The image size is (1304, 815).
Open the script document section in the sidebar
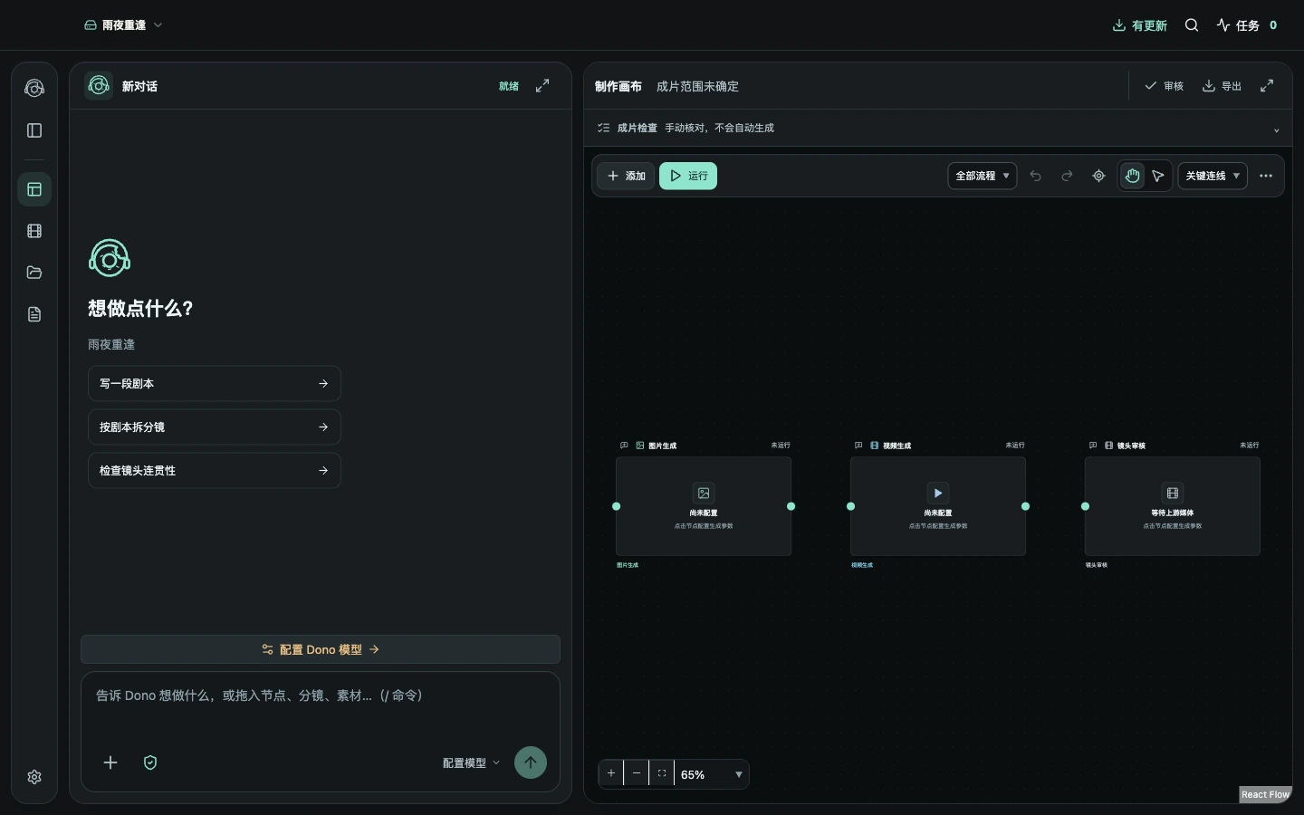tap(34, 314)
